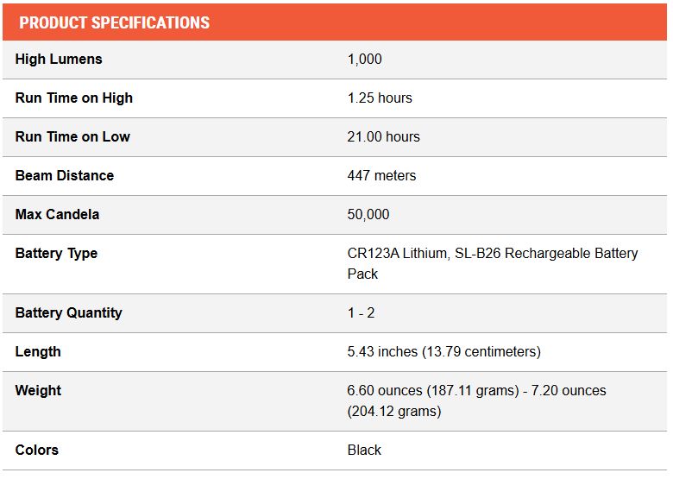Click the PRODUCT SPECIFICATIONS header
The image size is (673, 479).
click(114, 22)
